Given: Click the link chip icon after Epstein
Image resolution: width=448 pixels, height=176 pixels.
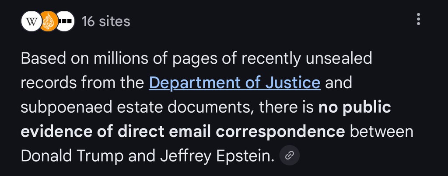Looking at the screenshot, I should click(289, 155).
